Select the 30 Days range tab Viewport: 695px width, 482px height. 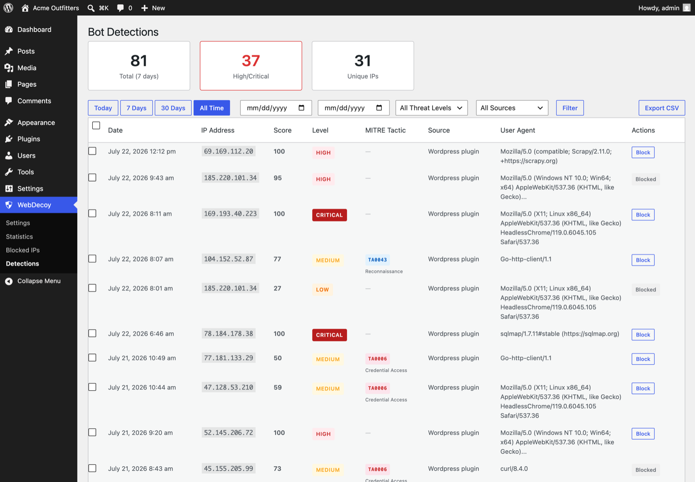pos(173,108)
